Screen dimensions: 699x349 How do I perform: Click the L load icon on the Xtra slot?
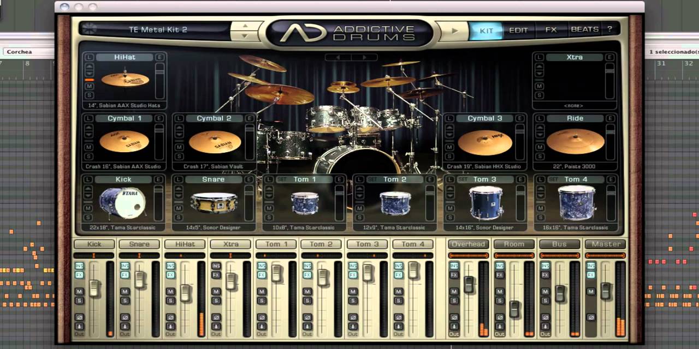[539, 57]
